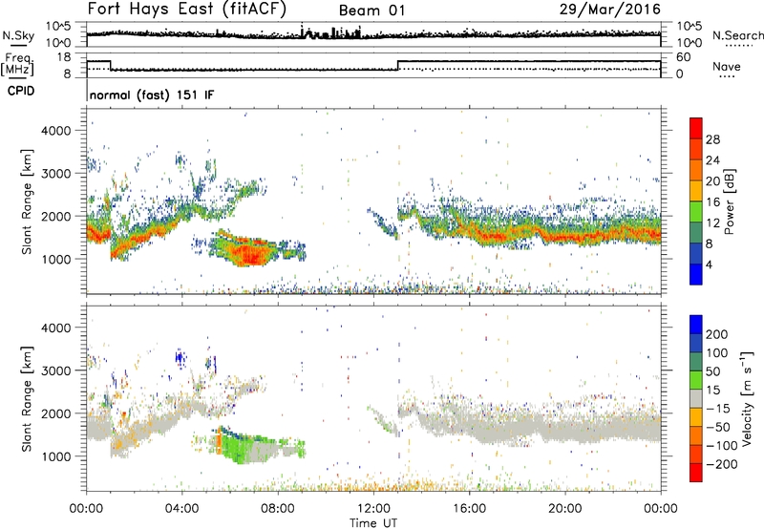This screenshot has height=529, width=764.
Task: Pick the red bottom segment of velocity colorbar
Action: point(696,473)
